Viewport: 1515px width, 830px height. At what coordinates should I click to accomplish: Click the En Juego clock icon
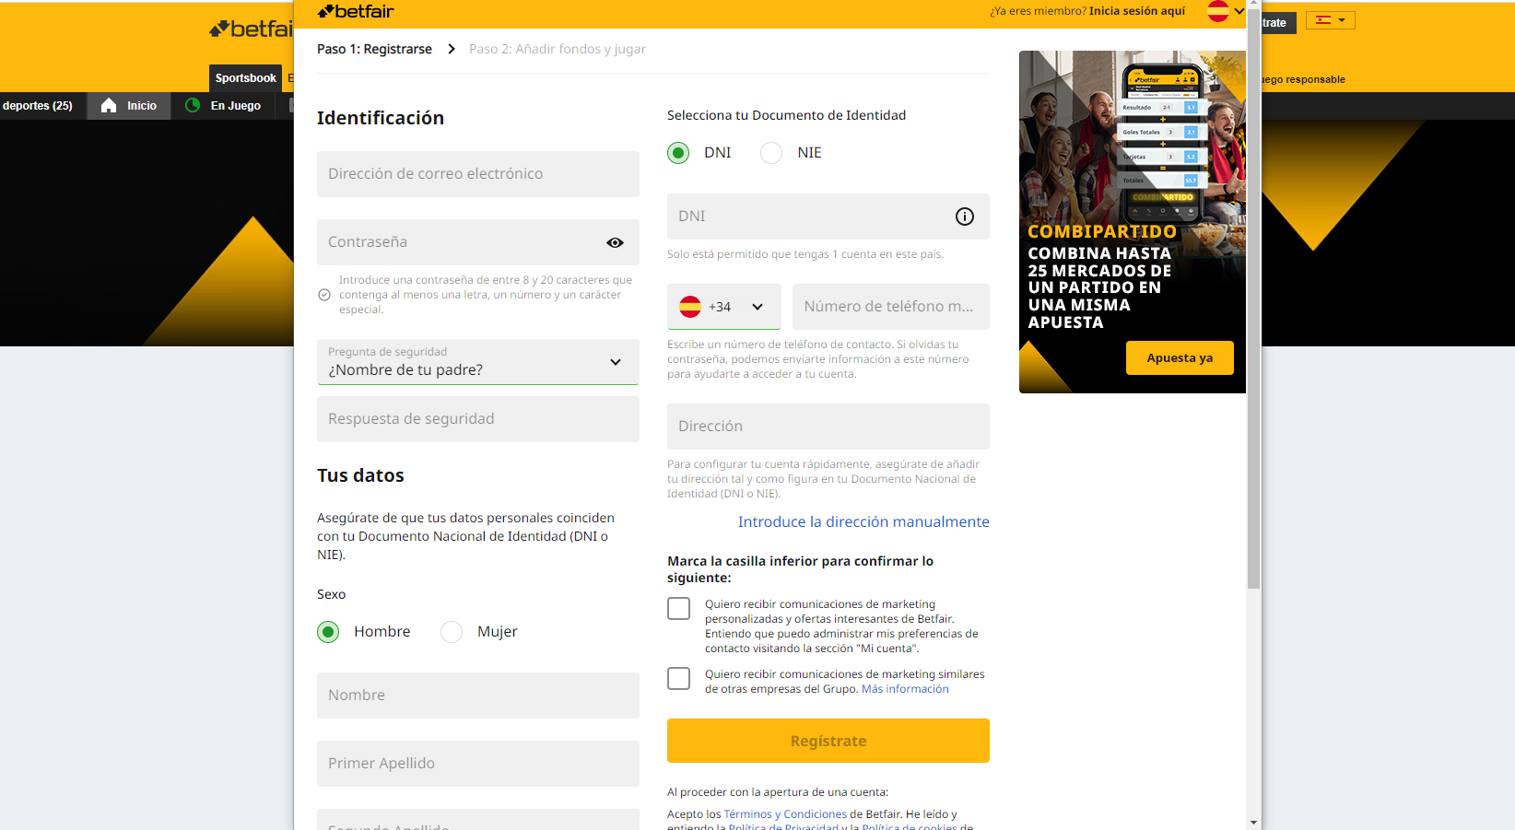click(x=193, y=105)
